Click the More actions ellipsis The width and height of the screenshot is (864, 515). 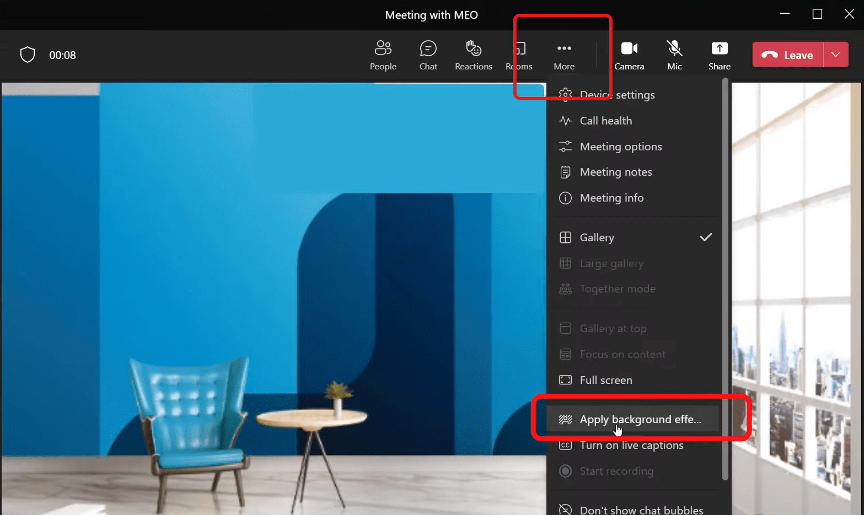point(564,55)
